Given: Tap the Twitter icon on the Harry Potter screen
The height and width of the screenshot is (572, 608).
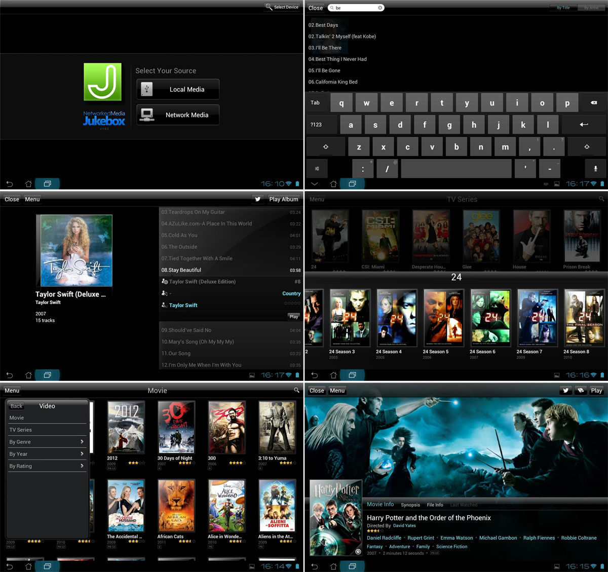Looking at the screenshot, I should pyautogui.click(x=565, y=391).
